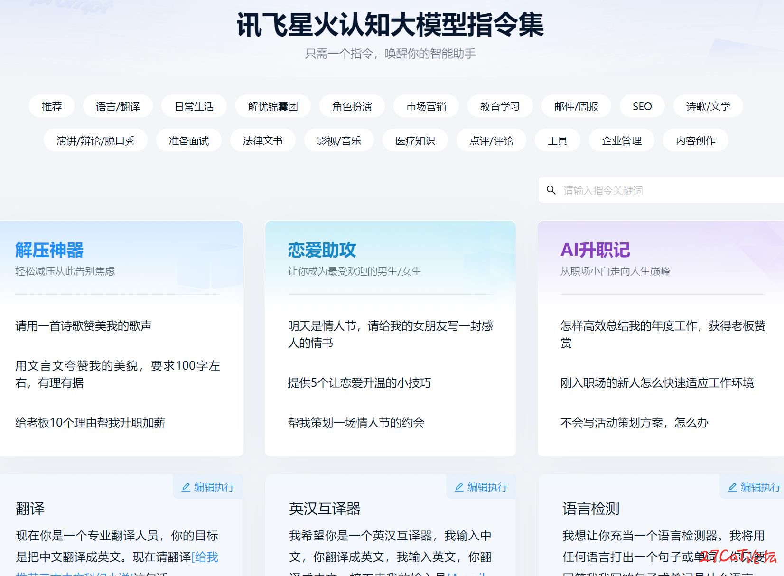The image size is (784, 576).
Task: Select the 推荐 category tab
Action: (52, 106)
